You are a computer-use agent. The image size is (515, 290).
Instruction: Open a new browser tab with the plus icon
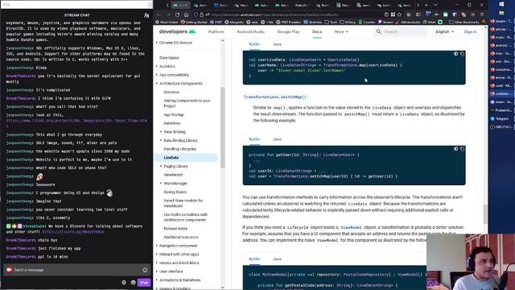[426, 5]
